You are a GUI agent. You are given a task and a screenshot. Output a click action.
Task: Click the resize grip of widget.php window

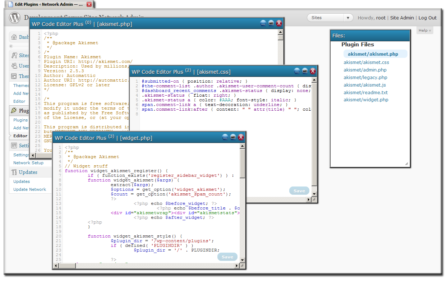[x=242, y=266]
